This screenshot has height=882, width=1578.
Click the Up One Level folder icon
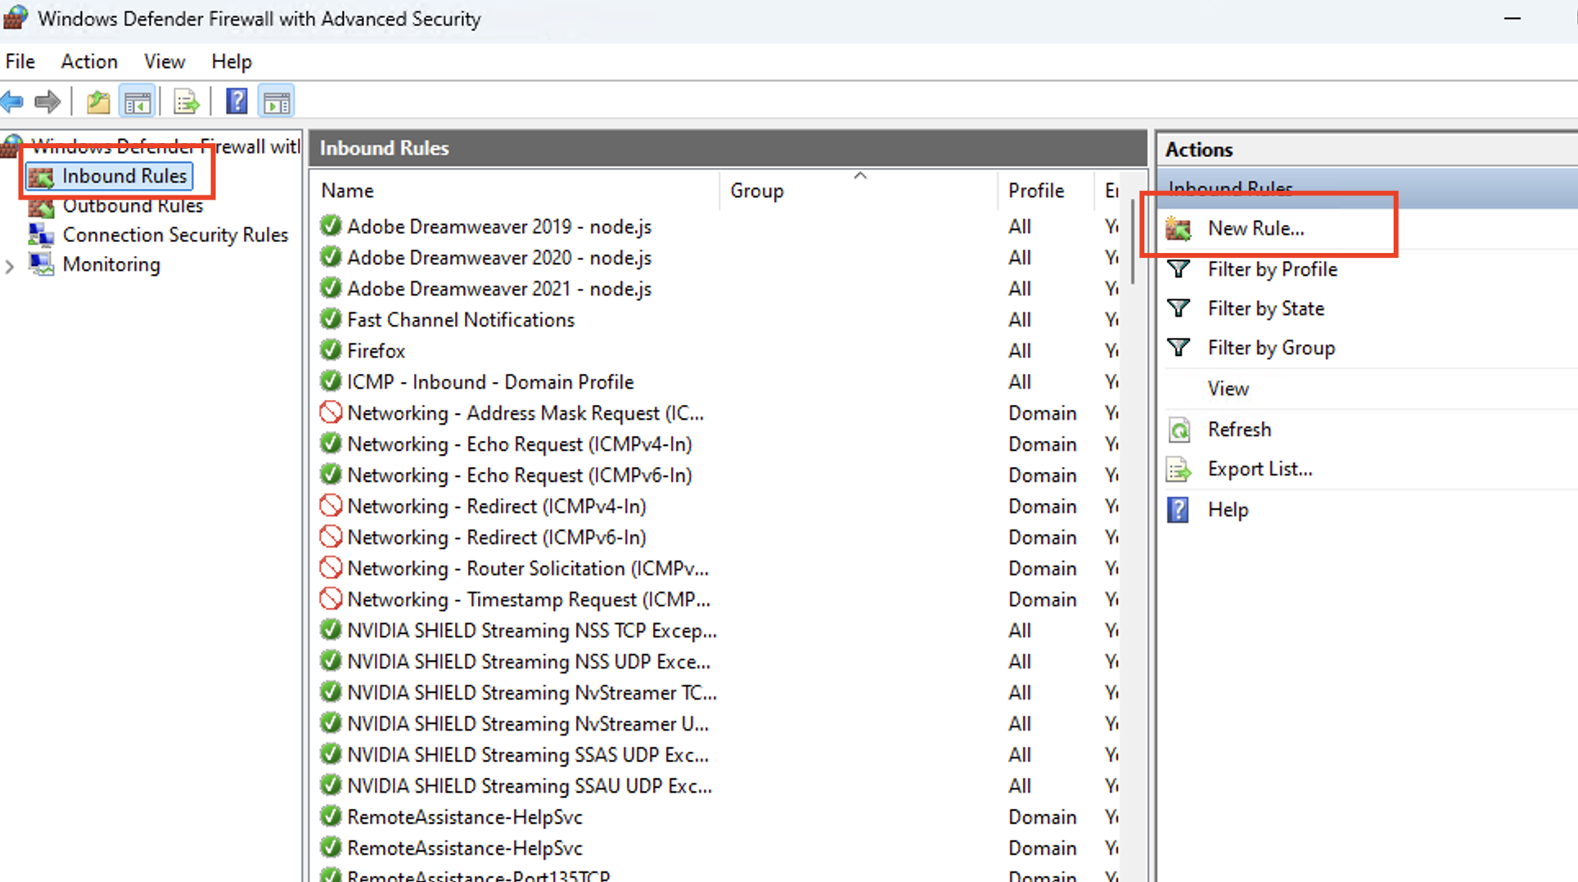pyautogui.click(x=98, y=102)
